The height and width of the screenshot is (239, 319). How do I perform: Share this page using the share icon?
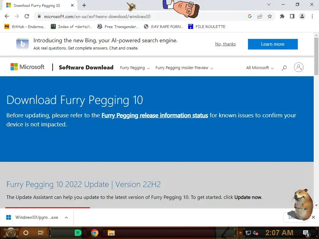coord(260,16)
